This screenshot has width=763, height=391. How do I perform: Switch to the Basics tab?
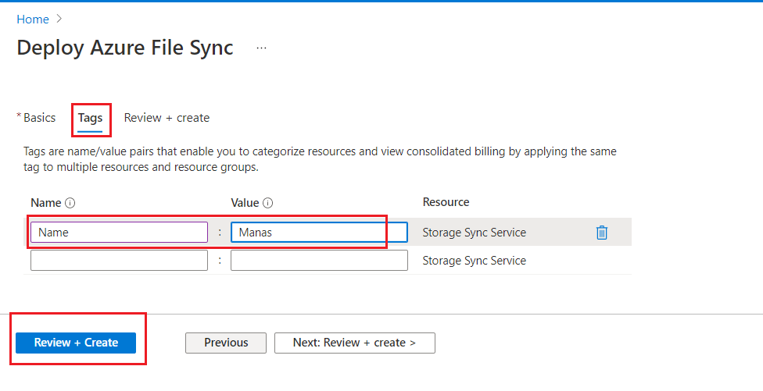[39, 118]
